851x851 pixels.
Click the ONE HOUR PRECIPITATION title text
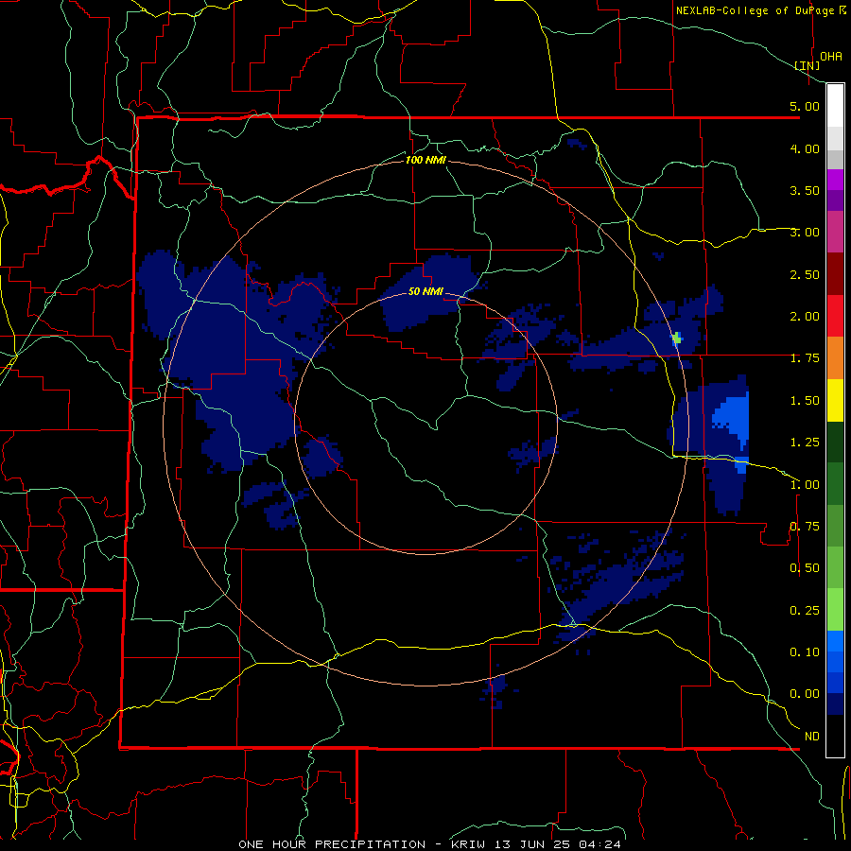(332, 844)
